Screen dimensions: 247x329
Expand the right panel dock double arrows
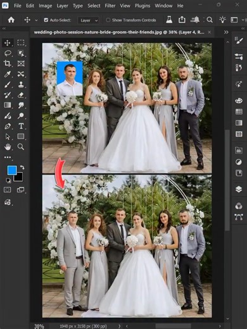click(x=243, y=28)
